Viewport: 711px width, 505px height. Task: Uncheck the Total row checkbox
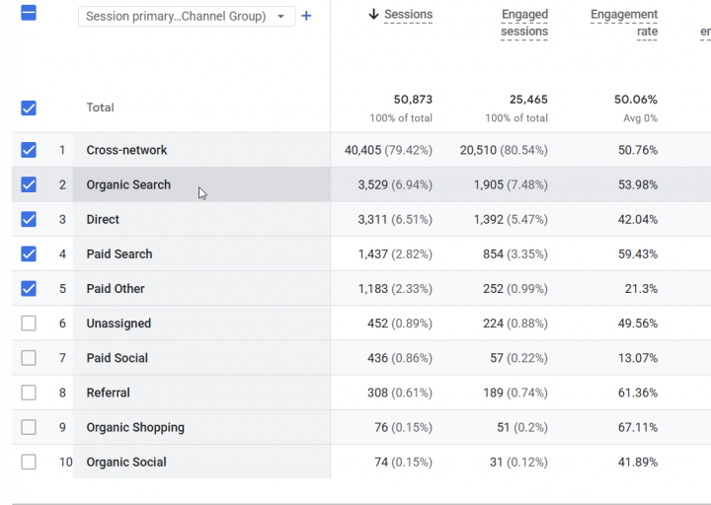[29, 108]
